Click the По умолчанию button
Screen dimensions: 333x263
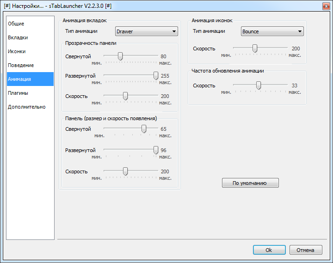pyautogui.click(x=250, y=183)
